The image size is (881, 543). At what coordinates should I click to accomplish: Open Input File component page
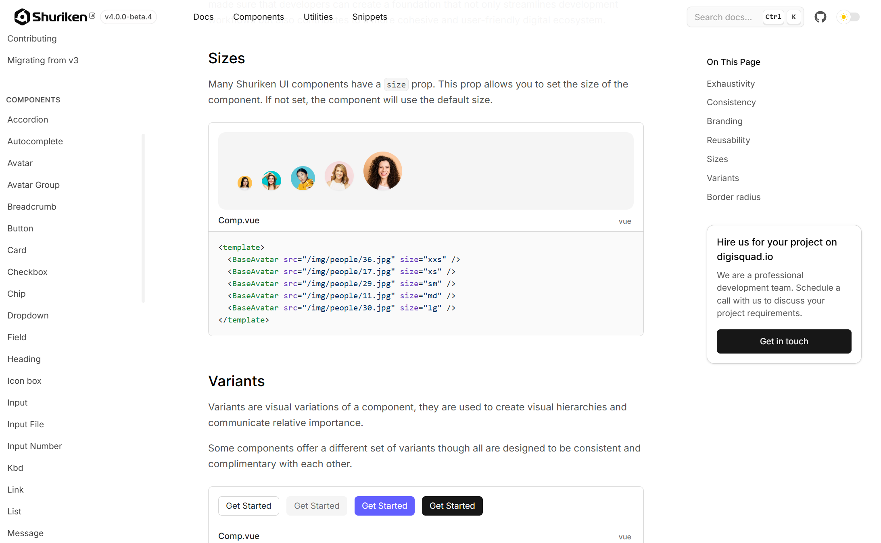25,424
